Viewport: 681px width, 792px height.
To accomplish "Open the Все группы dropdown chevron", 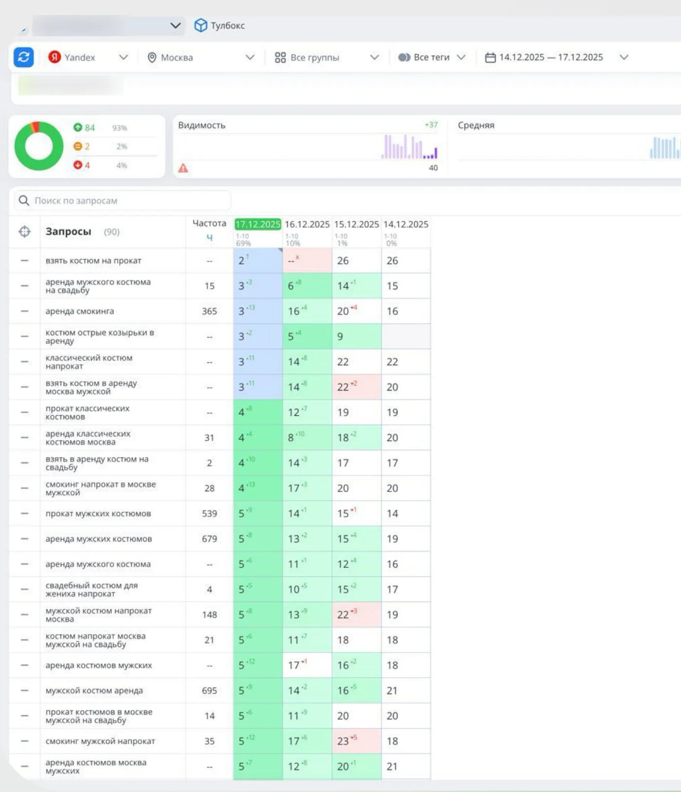I will pos(375,57).
